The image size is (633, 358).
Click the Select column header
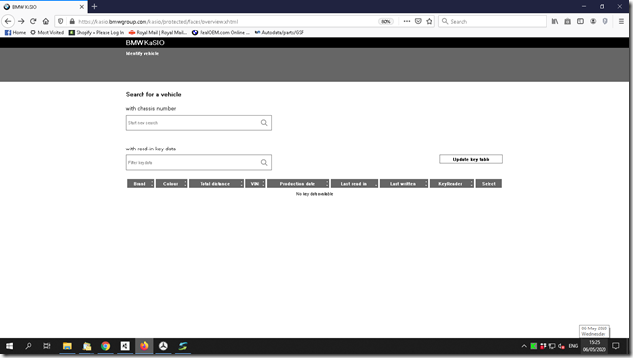(489, 184)
